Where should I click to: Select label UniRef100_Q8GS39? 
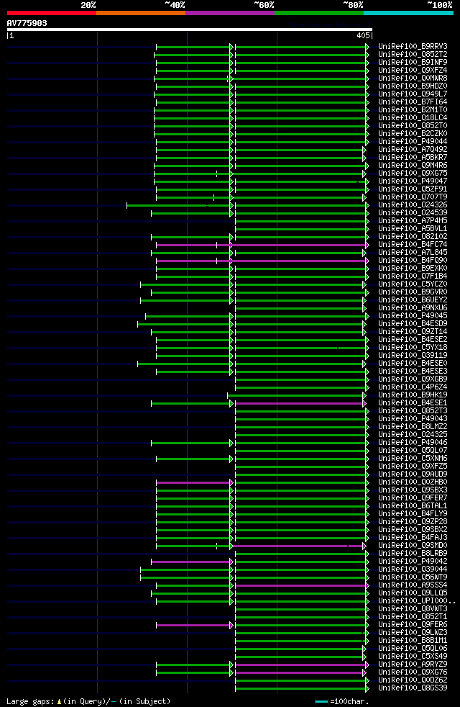click(413, 688)
